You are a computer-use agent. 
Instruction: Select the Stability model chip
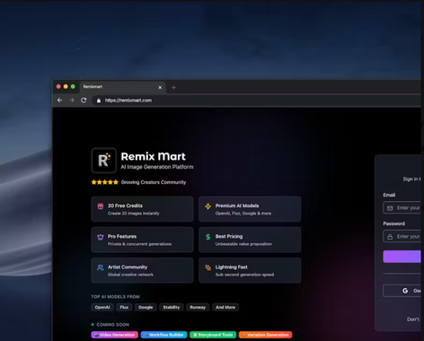click(x=172, y=307)
